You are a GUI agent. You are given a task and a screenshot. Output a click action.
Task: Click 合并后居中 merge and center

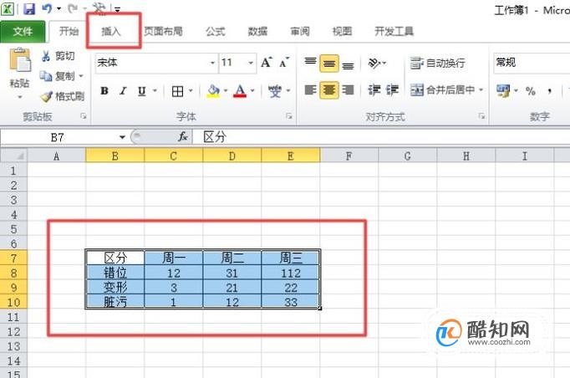click(442, 89)
